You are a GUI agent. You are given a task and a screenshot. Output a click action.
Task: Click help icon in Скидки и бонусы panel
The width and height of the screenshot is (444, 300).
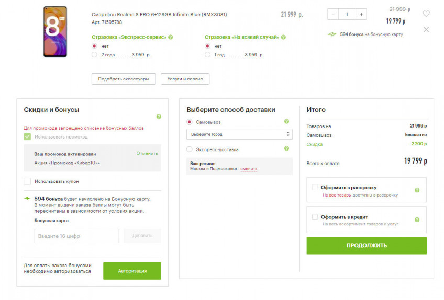click(x=159, y=117)
